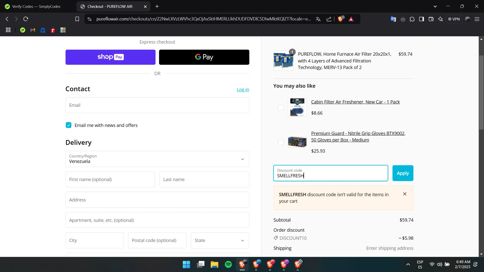Open Brave Shields lion icon

341,19
